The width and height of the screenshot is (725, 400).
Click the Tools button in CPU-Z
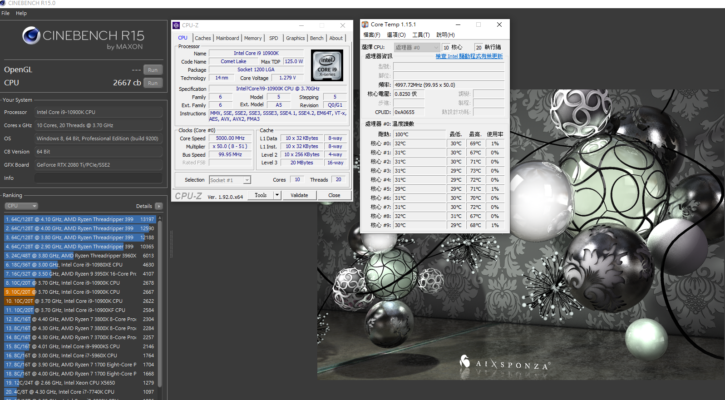(x=261, y=195)
